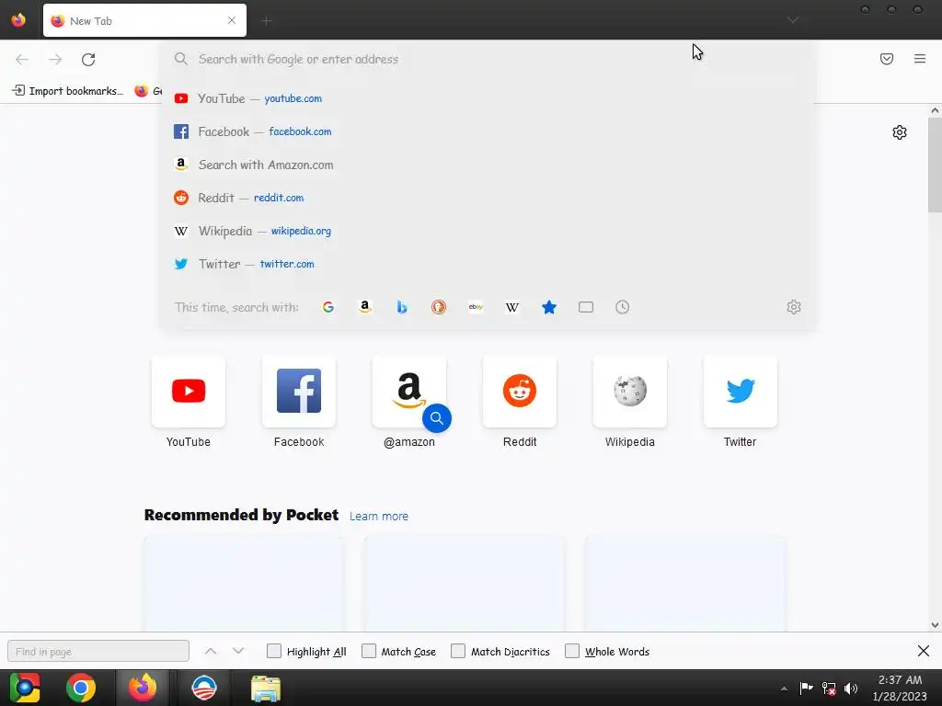Click the Find in page field
This screenshot has height=706, width=942.
coord(98,652)
